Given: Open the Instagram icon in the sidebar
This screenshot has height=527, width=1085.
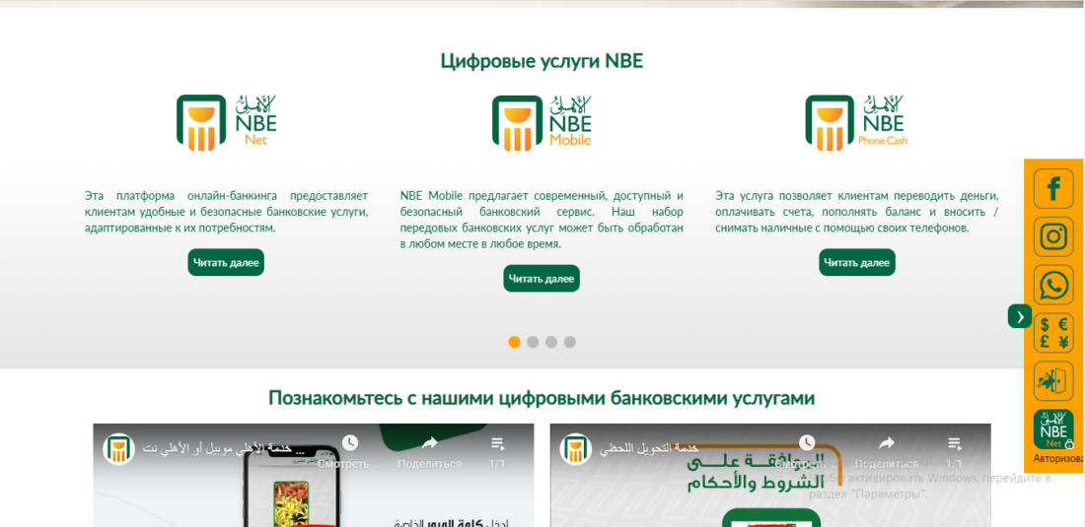Looking at the screenshot, I should (x=1053, y=236).
